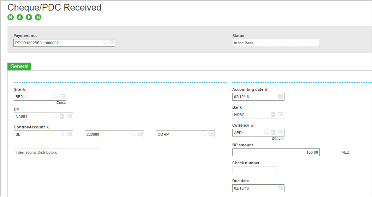
Task: Select the General tab
Action: pyautogui.click(x=19, y=66)
